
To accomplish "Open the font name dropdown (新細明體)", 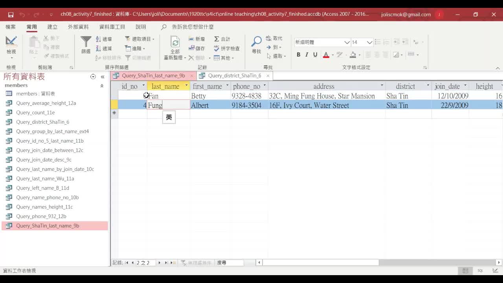I will [347, 42].
